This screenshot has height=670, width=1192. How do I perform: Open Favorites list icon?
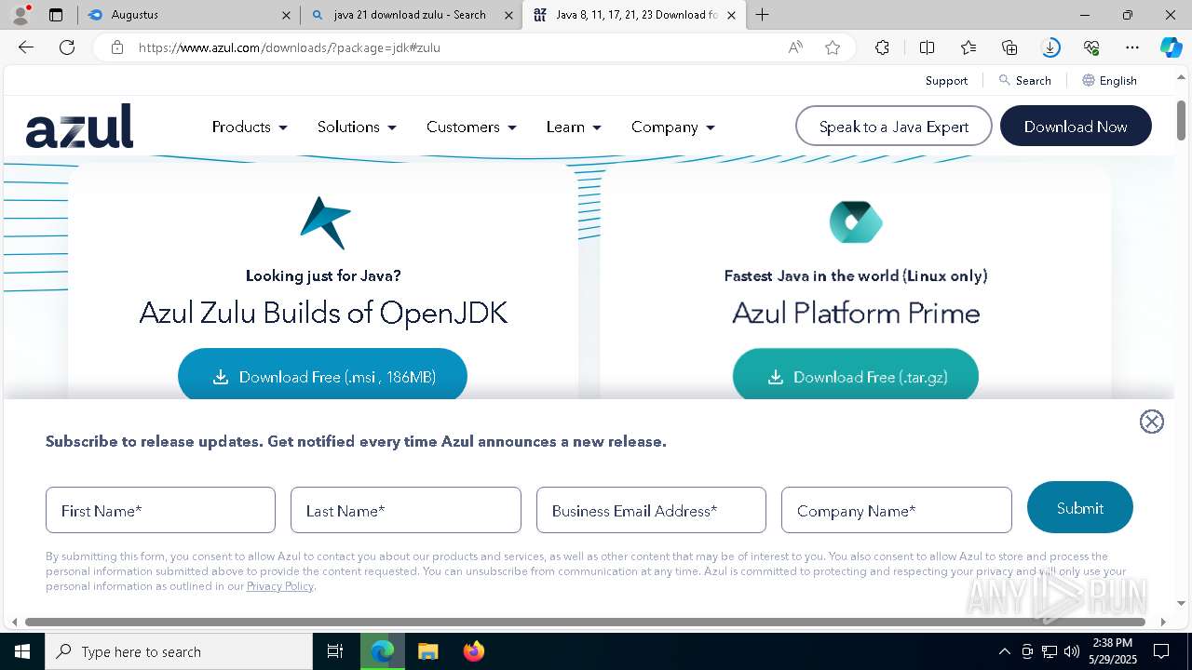pos(968,47)
